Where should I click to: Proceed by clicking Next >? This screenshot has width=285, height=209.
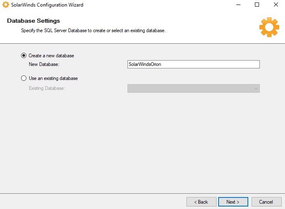(x=233, y=202)
